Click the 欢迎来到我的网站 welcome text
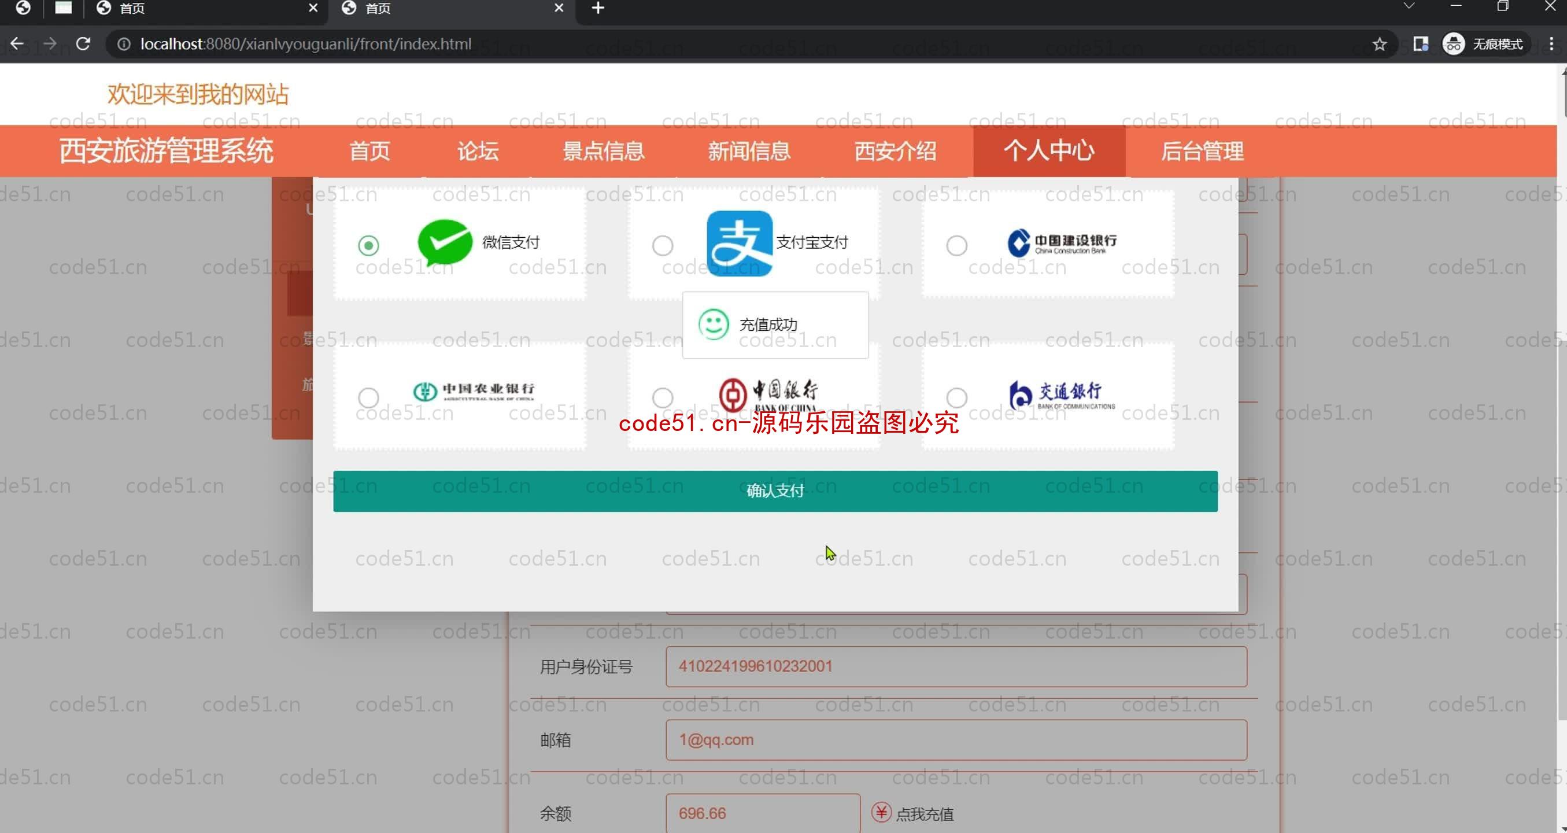The height and width of the screenshot is (833, 1567). pos(198,94)
